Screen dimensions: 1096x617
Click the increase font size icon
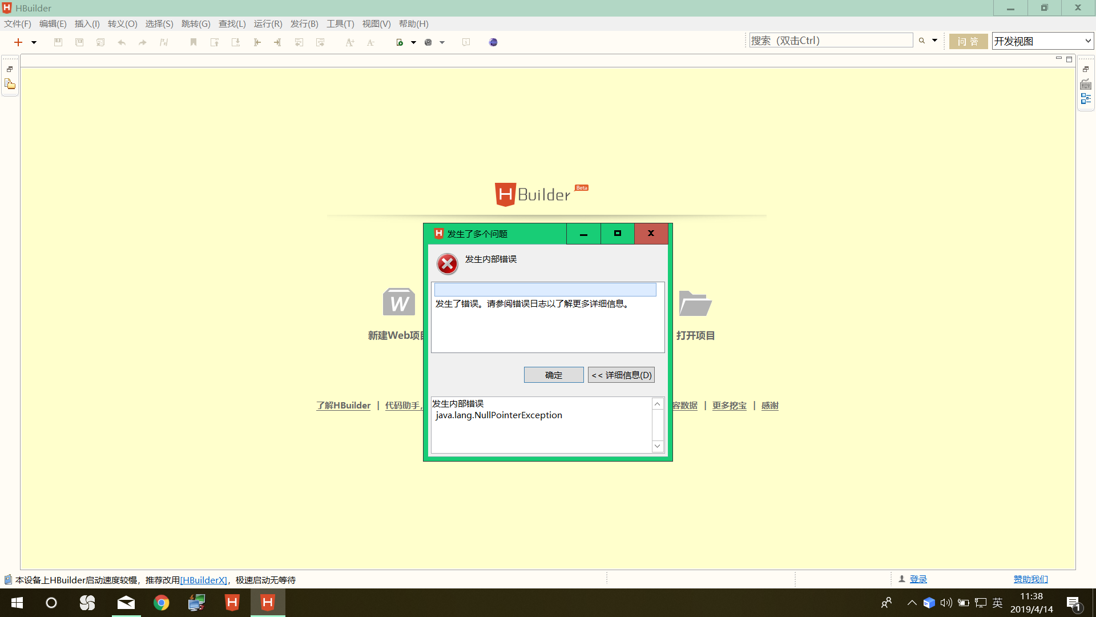(349, 42)
